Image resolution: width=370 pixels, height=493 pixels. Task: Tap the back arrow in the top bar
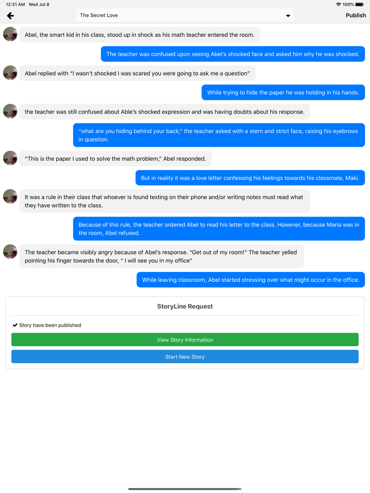[10, 16]
